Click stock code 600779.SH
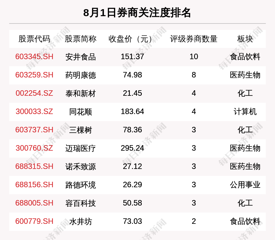Image resolution: width=275 pixels, height=240 pixels. pos(34,221)
